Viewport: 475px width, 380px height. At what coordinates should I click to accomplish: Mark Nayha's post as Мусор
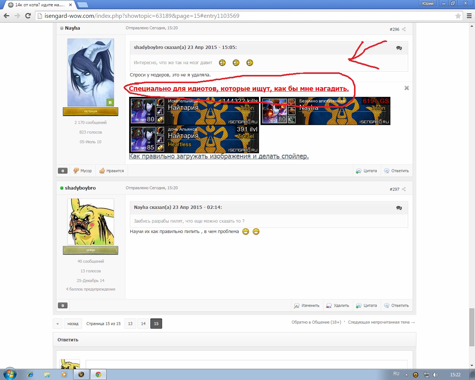pos(82,171)
